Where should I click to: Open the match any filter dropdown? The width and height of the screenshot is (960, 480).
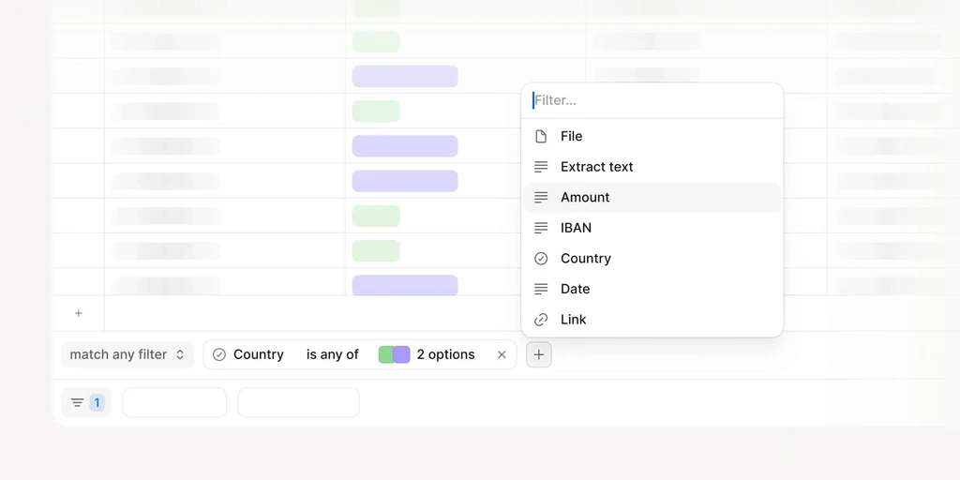[x=127, y=354]
